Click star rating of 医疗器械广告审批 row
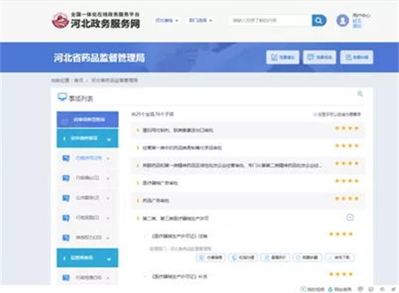This screenshot has height=293, width=399. point(347,181)
